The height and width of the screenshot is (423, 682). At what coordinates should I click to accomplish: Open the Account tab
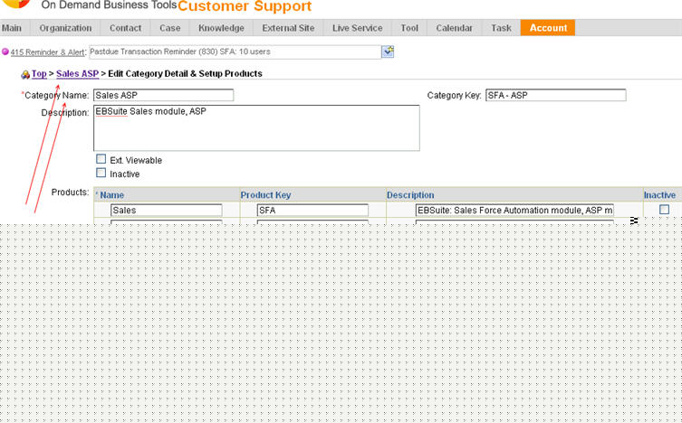(x=548, y=28)
